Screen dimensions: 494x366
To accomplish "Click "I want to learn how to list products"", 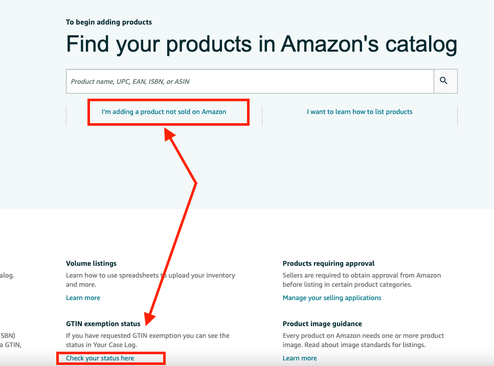I will (360, 112).
